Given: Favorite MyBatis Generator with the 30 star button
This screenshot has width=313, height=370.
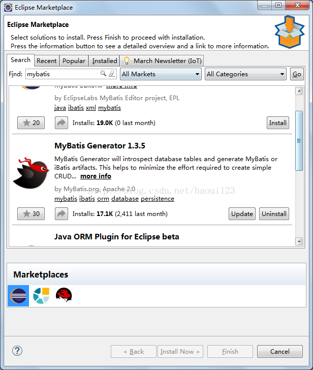Looking at the screenshot, I should tap(31, 214).
